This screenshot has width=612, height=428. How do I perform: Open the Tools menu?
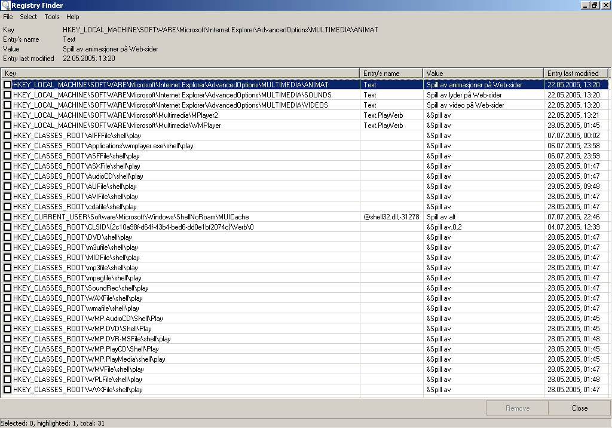click(52, 17)
